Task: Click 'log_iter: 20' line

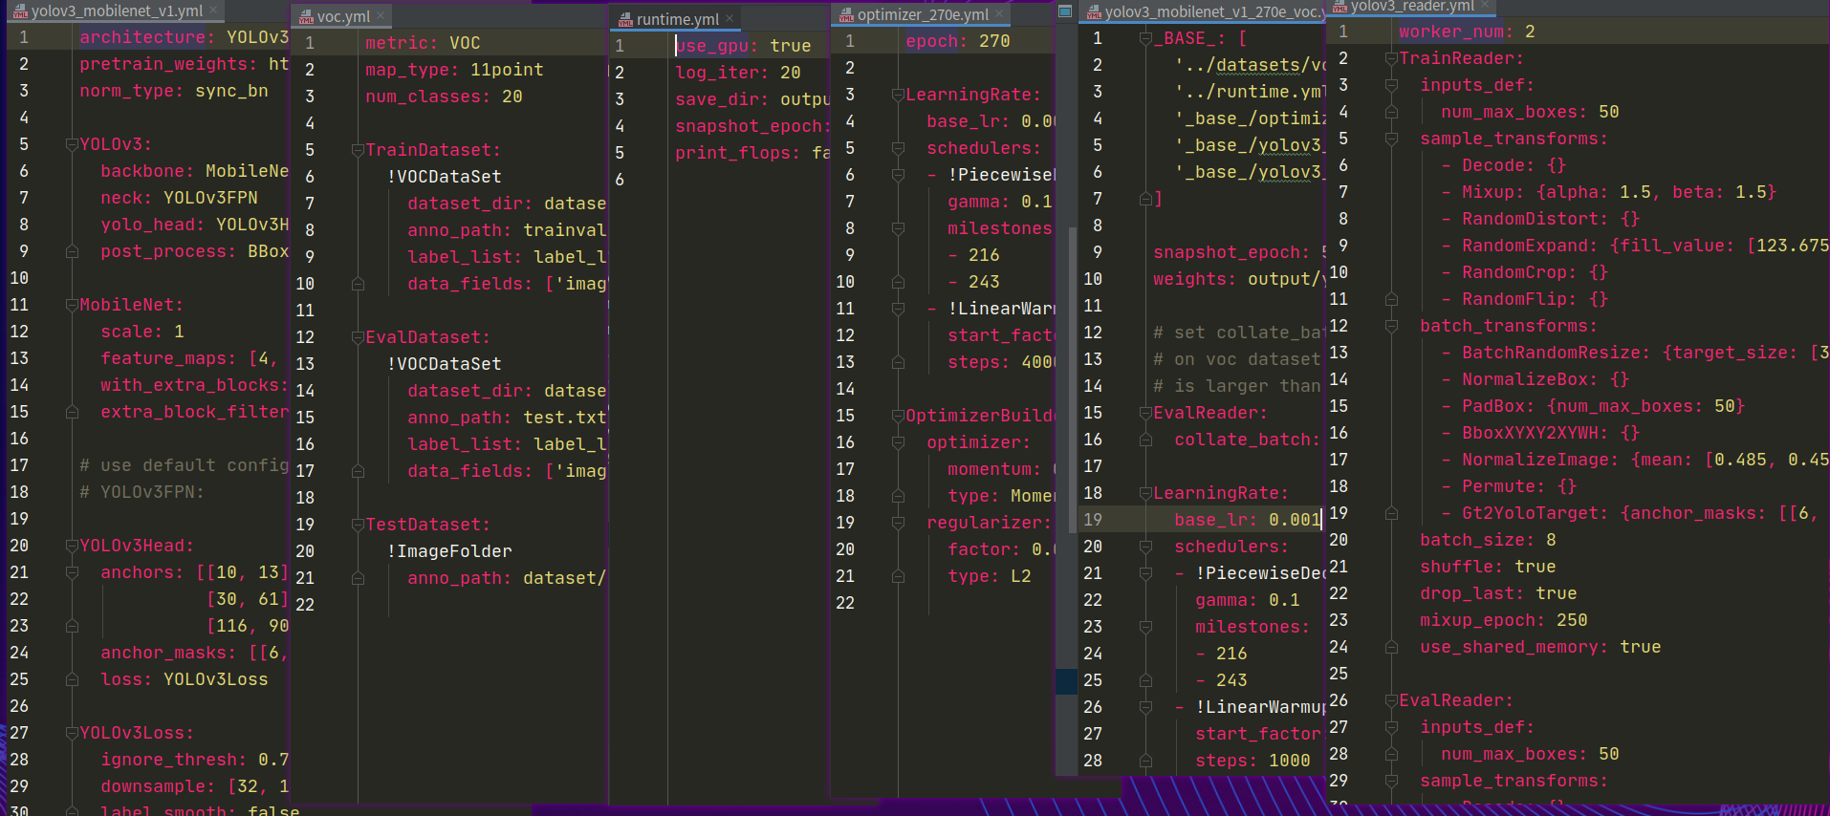Action: tap(738, 73)
